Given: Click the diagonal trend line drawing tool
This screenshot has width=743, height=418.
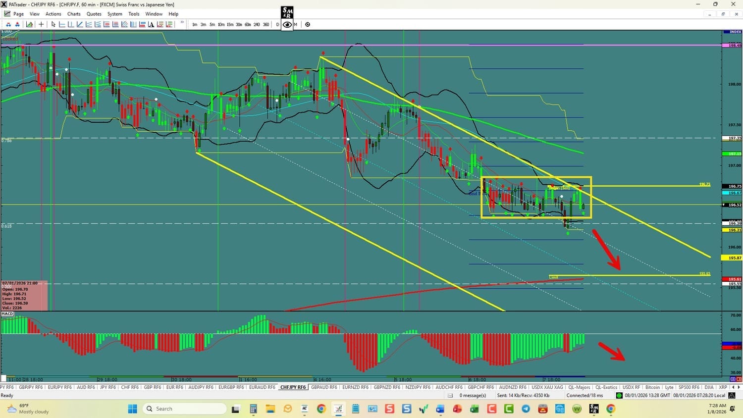Looking at the screenshot, I should tap(80, 24).
